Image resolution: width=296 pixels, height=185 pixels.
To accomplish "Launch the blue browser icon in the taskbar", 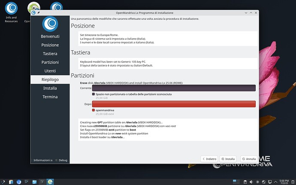I will pos(19,182).
